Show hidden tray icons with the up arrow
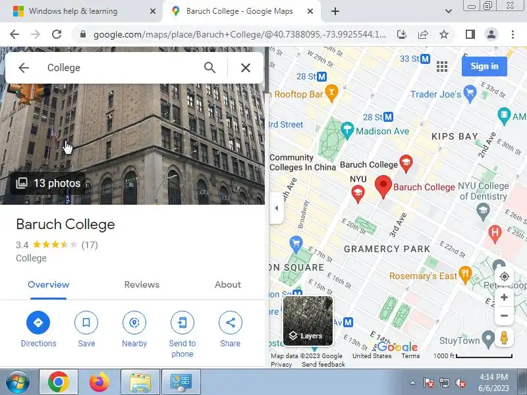This screenshot has width=527, height=395. point(413,382)
